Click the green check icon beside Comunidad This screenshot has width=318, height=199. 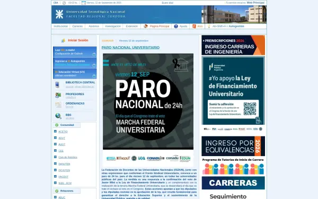[x=57, y=125]
